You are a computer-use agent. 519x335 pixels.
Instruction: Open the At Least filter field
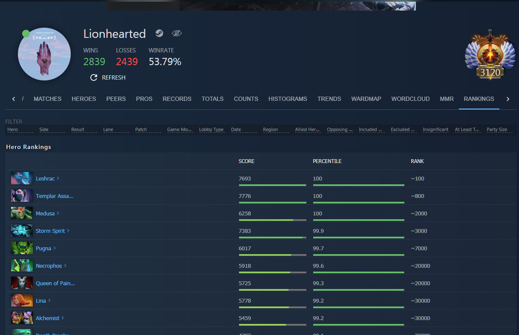468,129
